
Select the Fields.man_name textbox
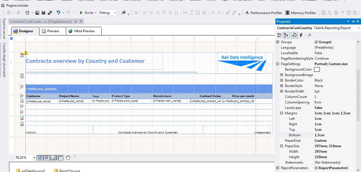click(170, 101)
